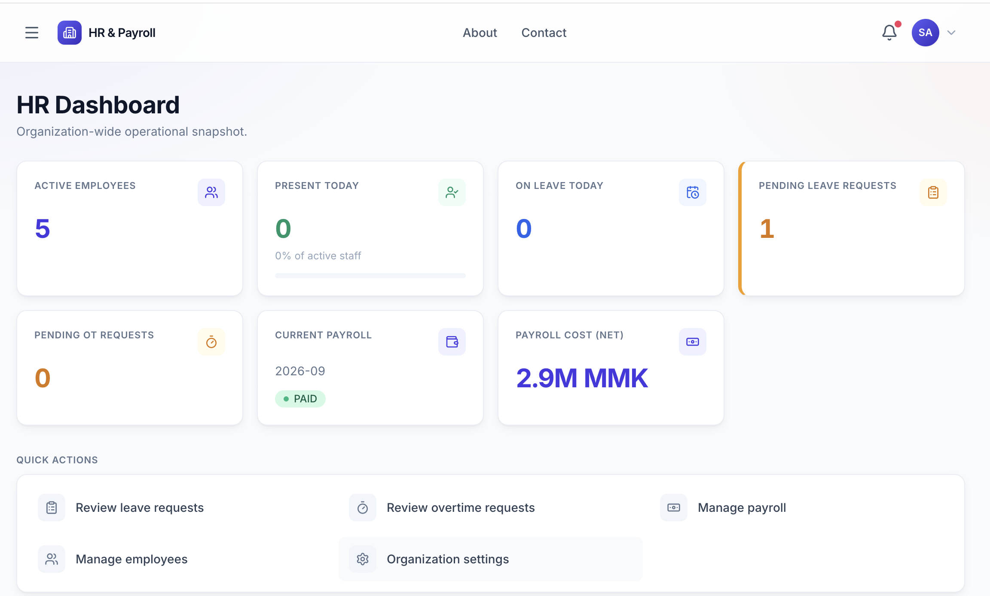Image resolution: width=990 pixels, height=596 pixels.
Task: Open Organization settings quick action
Action: pos(491,559)
